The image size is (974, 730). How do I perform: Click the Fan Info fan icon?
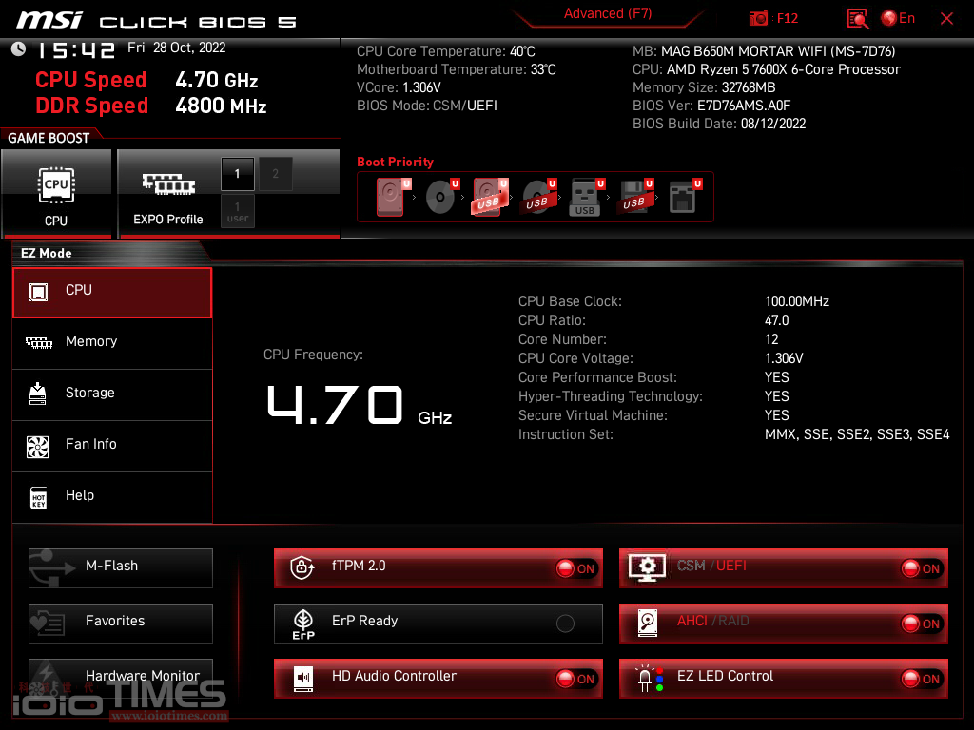click(x=38, y=447)
